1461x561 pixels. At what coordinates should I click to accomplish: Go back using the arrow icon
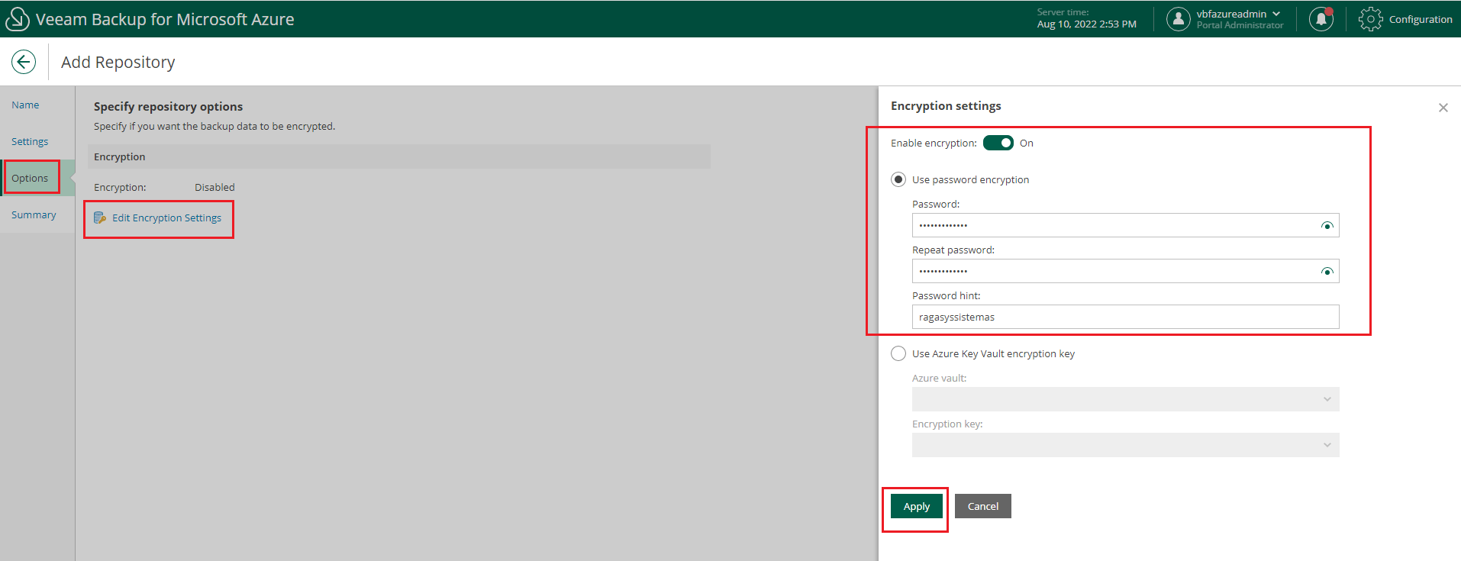tap(24, 62)
